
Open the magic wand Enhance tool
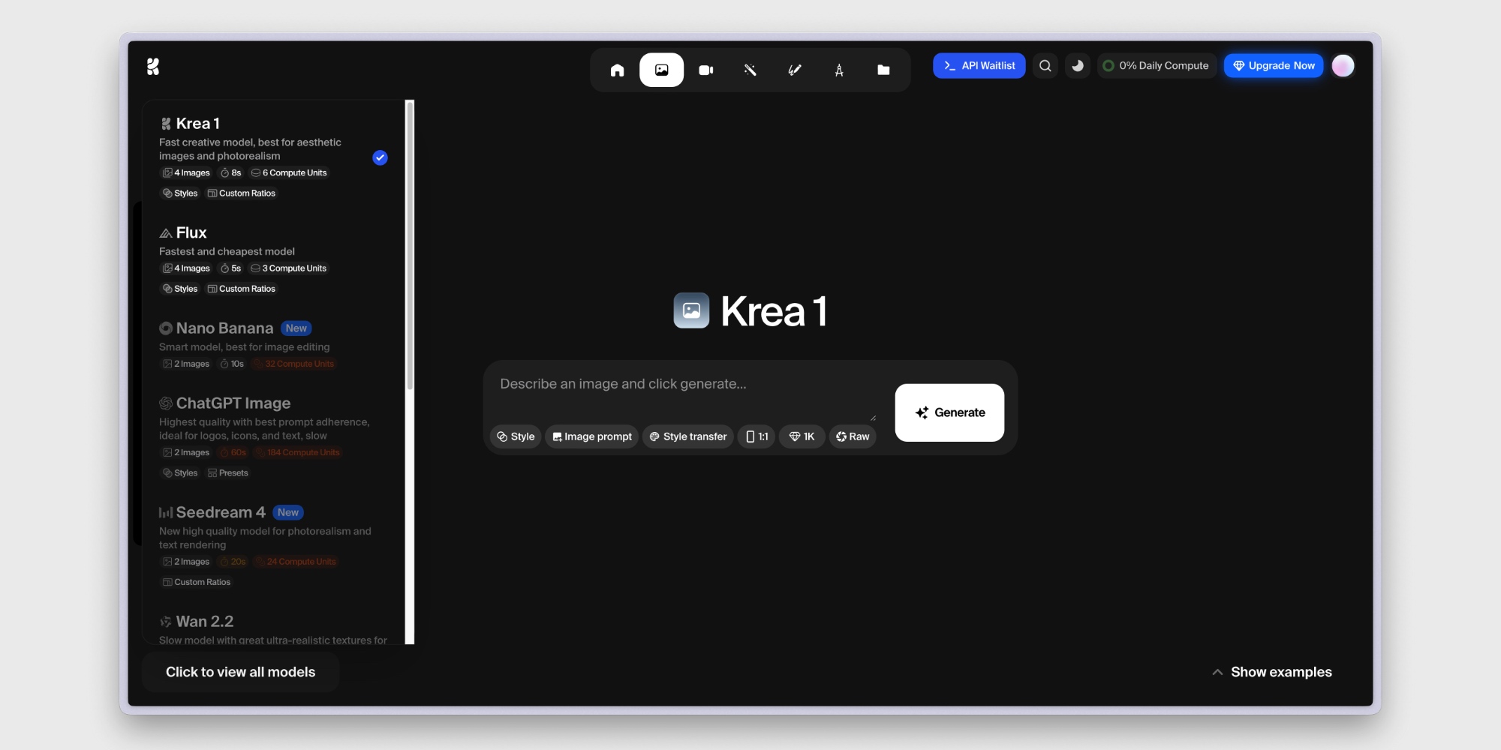point(750,70)
